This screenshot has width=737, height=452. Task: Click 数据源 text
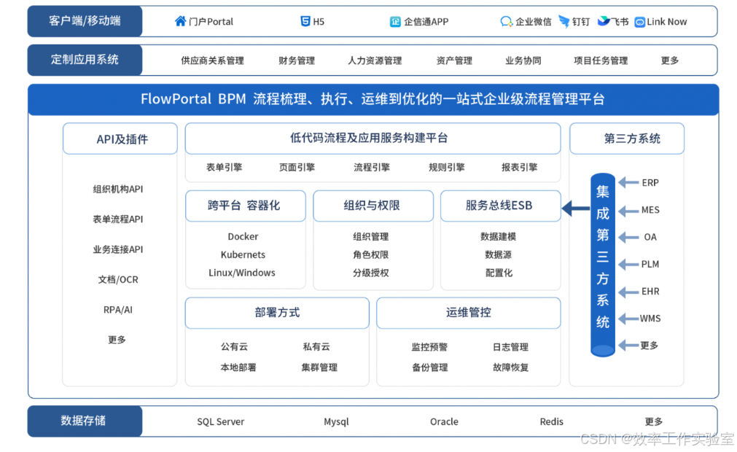pyautogui.click(x=498, y=254)
